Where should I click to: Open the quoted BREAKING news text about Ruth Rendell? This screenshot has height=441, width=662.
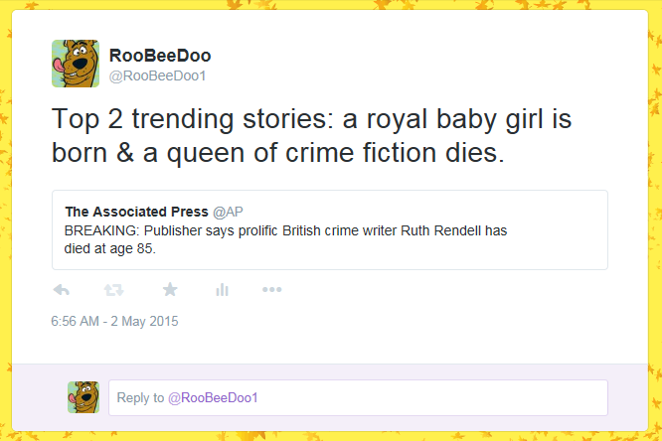[285, 230]
